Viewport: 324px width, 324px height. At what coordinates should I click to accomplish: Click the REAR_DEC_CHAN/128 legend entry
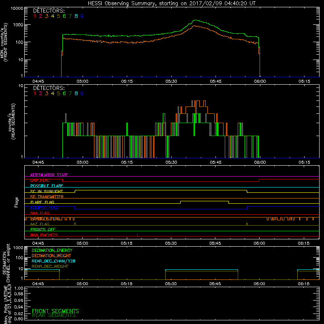tap(53, 261)
